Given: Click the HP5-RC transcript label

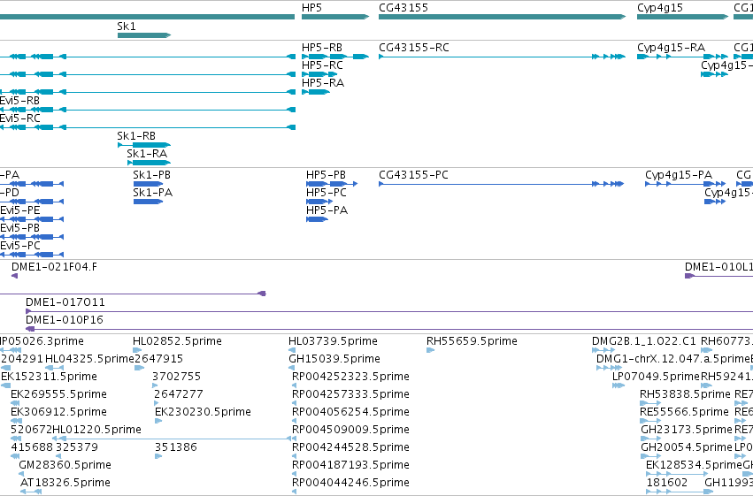Looking at the screenshot, I should 322,65.
